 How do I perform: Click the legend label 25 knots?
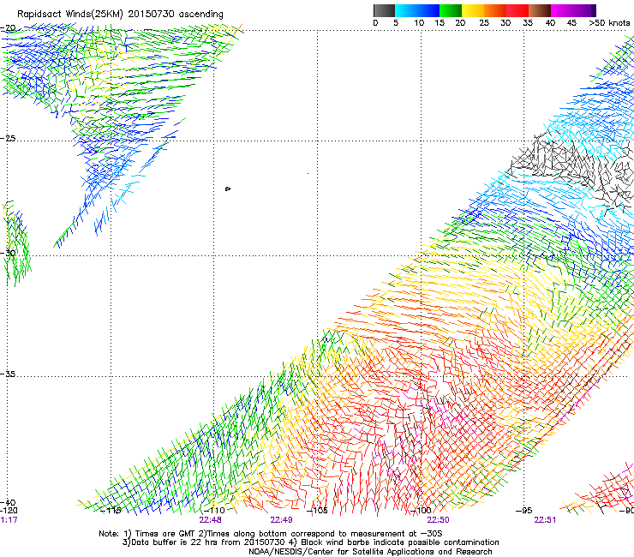(484, 23)
